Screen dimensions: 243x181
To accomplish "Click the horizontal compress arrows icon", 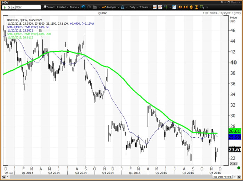I will point(186,7).
